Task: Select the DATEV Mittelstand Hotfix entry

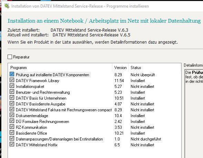Action: [37, 145]
